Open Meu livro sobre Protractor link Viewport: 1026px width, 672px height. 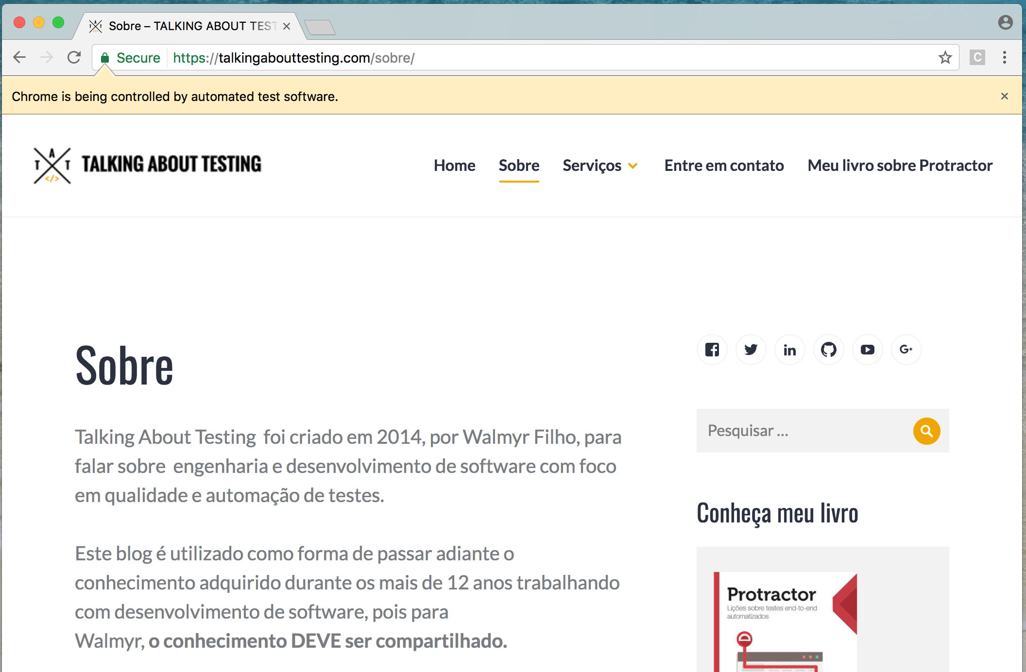click(x=900, y=166)
